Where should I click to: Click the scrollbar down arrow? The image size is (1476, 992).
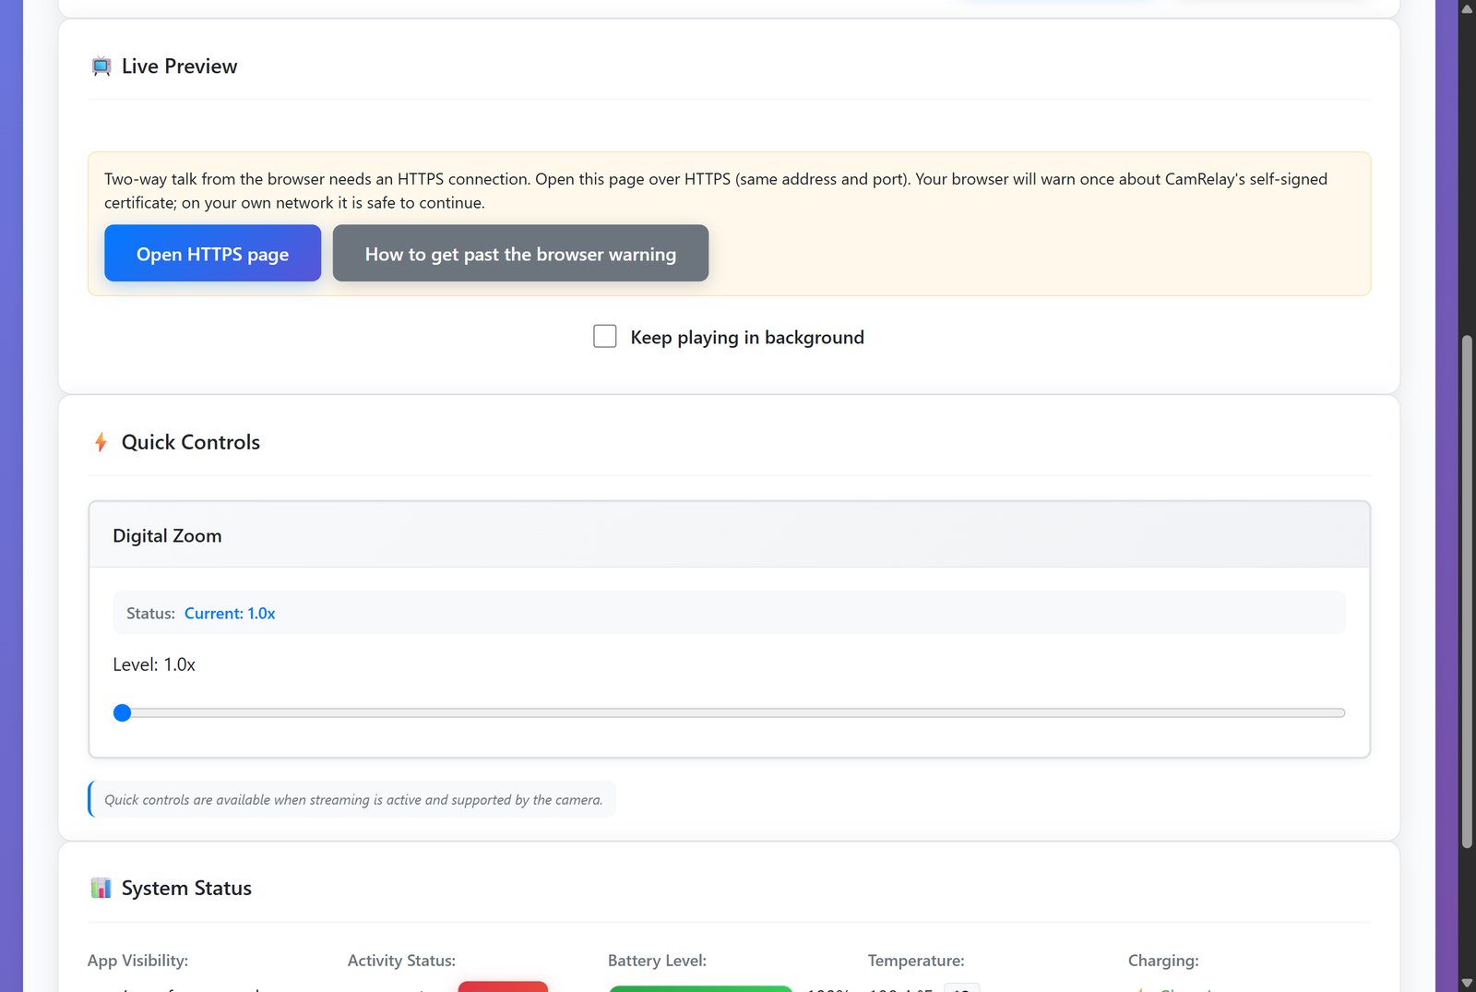pos(1467,984)
